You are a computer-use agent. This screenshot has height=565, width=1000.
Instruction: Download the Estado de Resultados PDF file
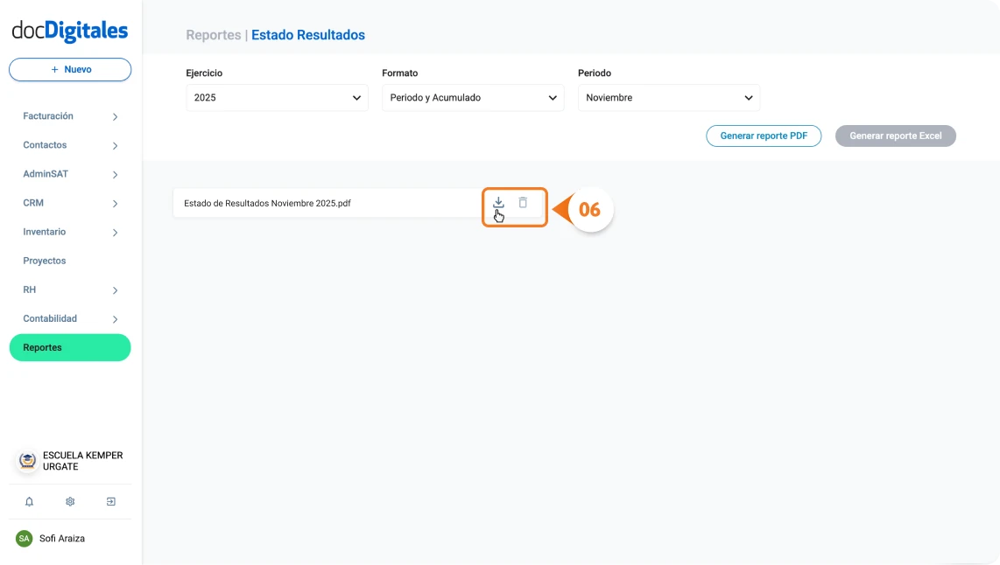tap(498, 203)
